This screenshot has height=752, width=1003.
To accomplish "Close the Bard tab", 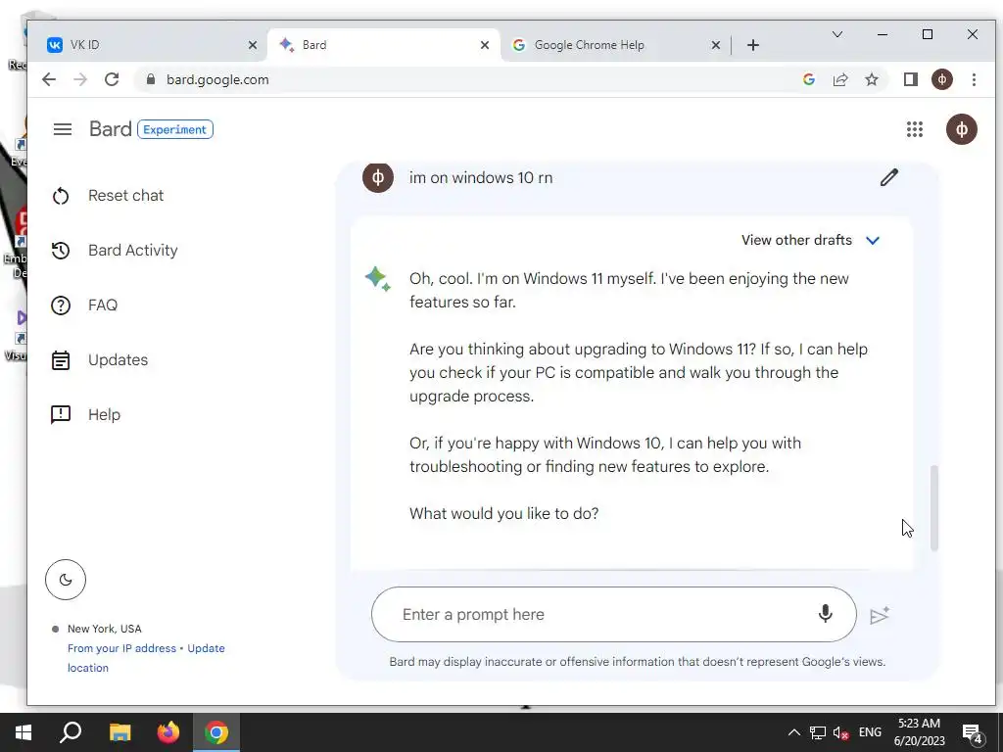I will pyautogui.click(x=485, y=45).
